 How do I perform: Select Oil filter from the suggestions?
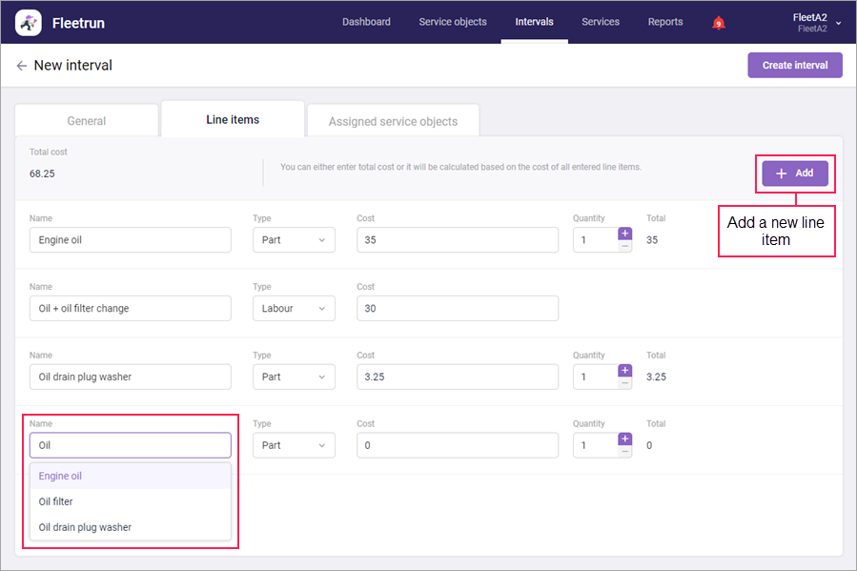coord(56,501)
